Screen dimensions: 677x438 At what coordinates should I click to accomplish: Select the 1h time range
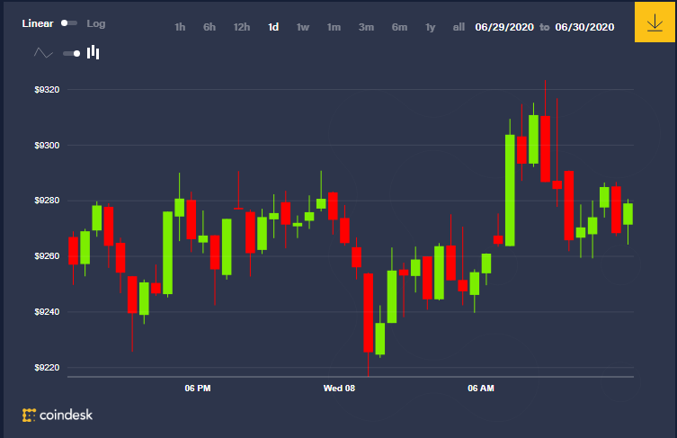(180, 27)
